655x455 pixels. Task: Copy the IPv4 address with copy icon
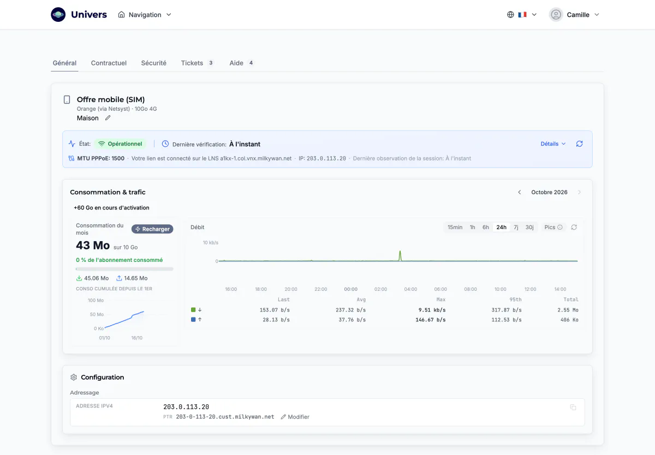[x=573, y=408]
